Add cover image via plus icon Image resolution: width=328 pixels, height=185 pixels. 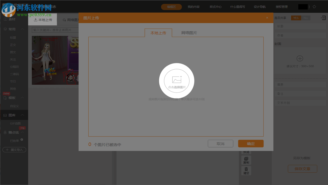click(x=300, y=59)
